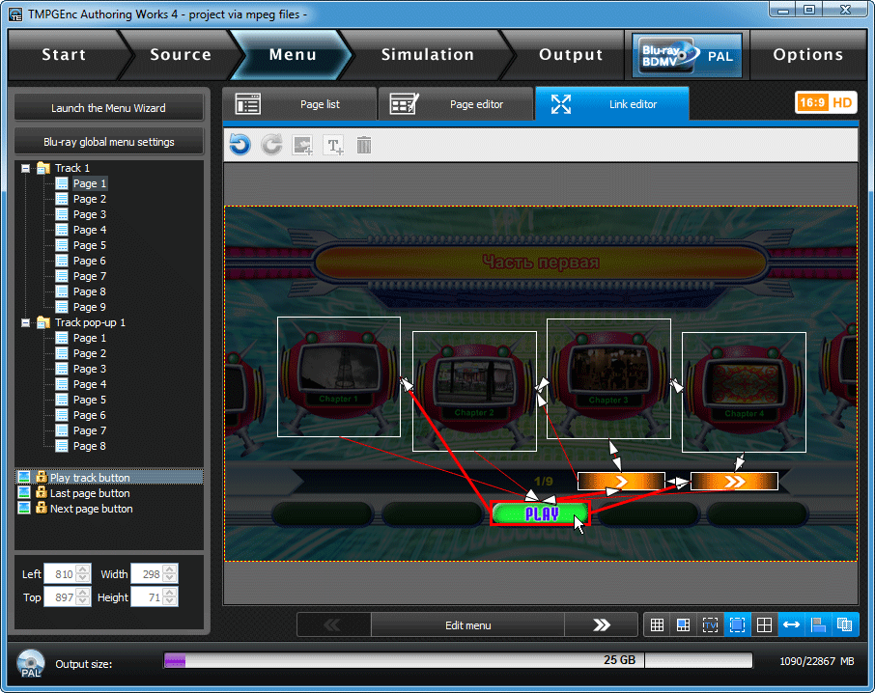This screenshot has height=693, width=875.
Task: Click the Top value input field
Action: click(61, 597)
